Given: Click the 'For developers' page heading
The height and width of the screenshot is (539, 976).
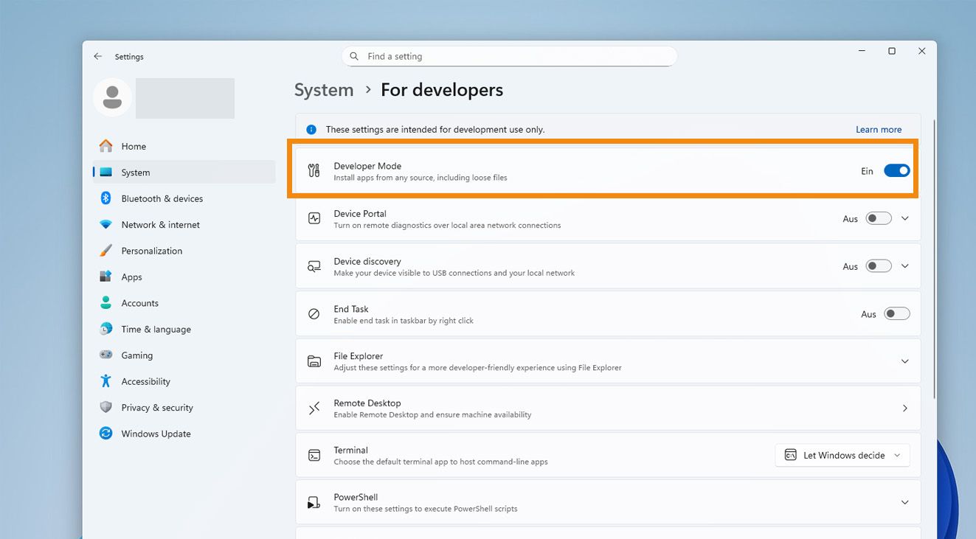Looking at the screenshot, I should click(442, 90).
